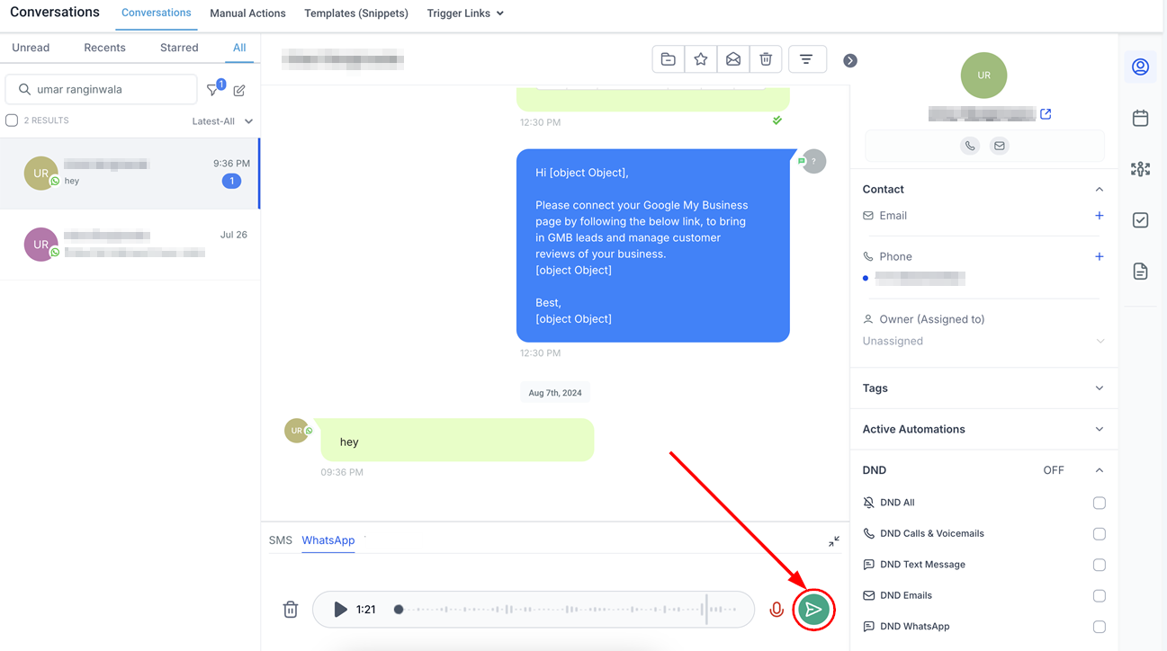
Task: Open the notes document sidebar icon
Action: click(1140, 272)
